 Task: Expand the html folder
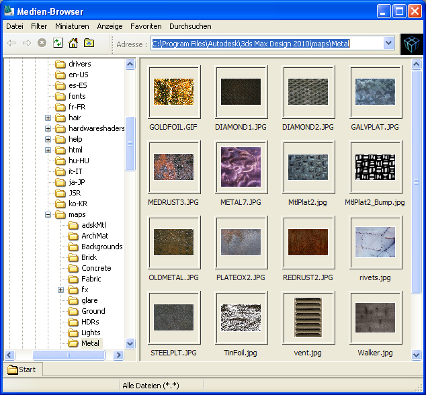(48, 150)
